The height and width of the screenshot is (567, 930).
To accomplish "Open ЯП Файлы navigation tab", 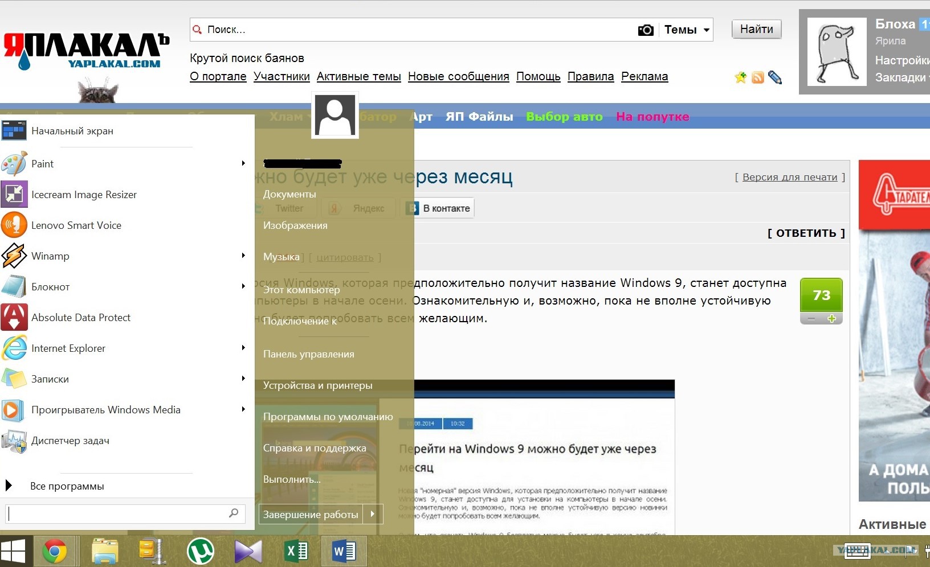I will [479, 117].
